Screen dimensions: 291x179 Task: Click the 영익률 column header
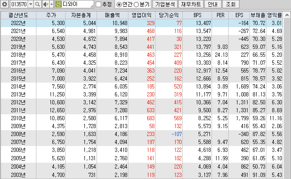click(274, 15)
